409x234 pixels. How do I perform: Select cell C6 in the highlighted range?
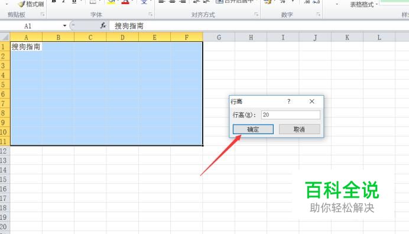point(90,94)
